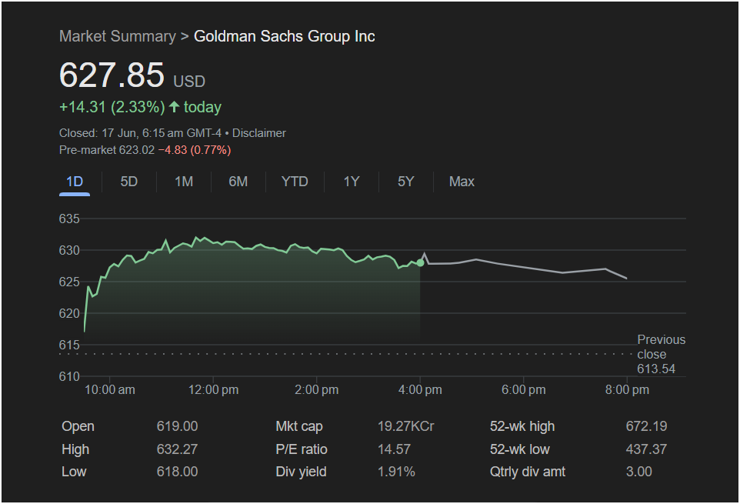740x504 pixels.
Task: Click the 12:00 pm axis label
Action: pos(213,390)
